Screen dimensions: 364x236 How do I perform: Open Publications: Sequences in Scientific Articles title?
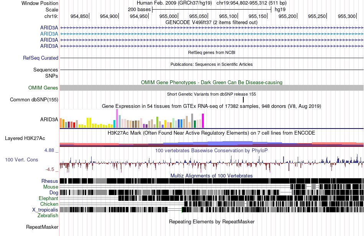212,64
